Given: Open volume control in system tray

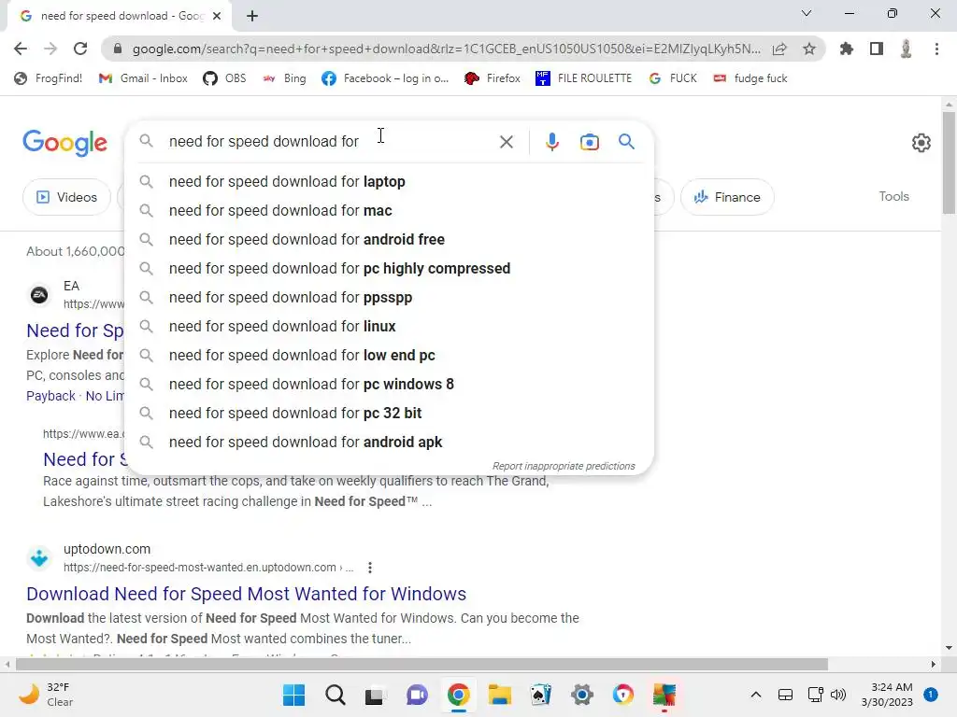Looking at the screenshot, I should pyautogui.click(x=838, y=695).
